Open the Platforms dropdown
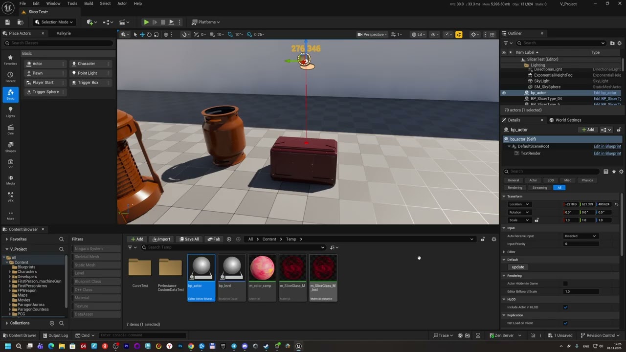626x352 pixels. 206,22
